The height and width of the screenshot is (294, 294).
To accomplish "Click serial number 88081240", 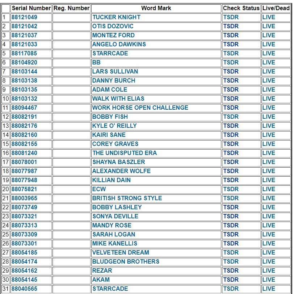I will 24,153.
